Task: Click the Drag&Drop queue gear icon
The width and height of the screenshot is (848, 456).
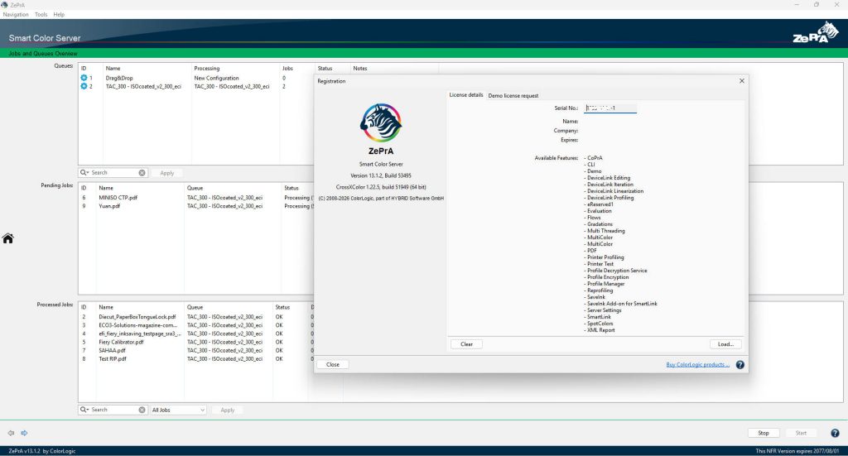Action: pyautogui.click(x=84, y=78)
